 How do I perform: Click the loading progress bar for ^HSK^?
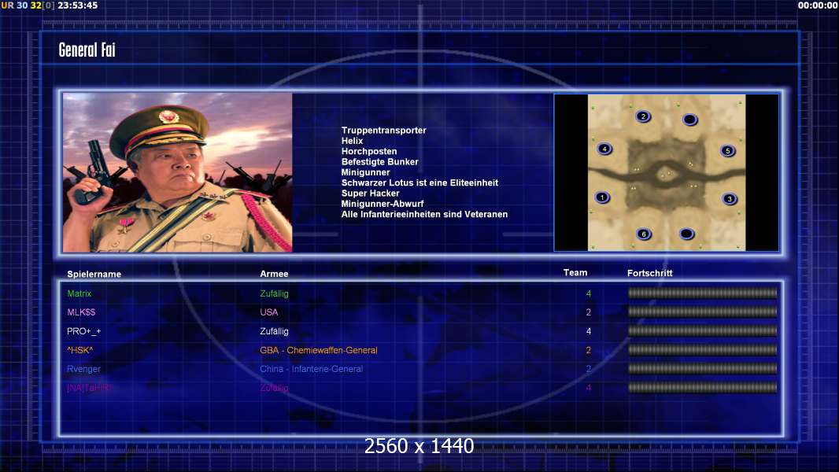point(703,350)
